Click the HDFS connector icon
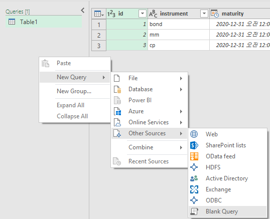The height and width of the screenshot is (219, 270). [194, 167]
